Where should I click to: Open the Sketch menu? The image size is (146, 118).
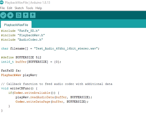click(19, 8)
